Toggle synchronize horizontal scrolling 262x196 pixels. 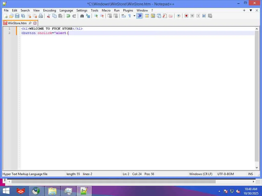pos(116,16)
